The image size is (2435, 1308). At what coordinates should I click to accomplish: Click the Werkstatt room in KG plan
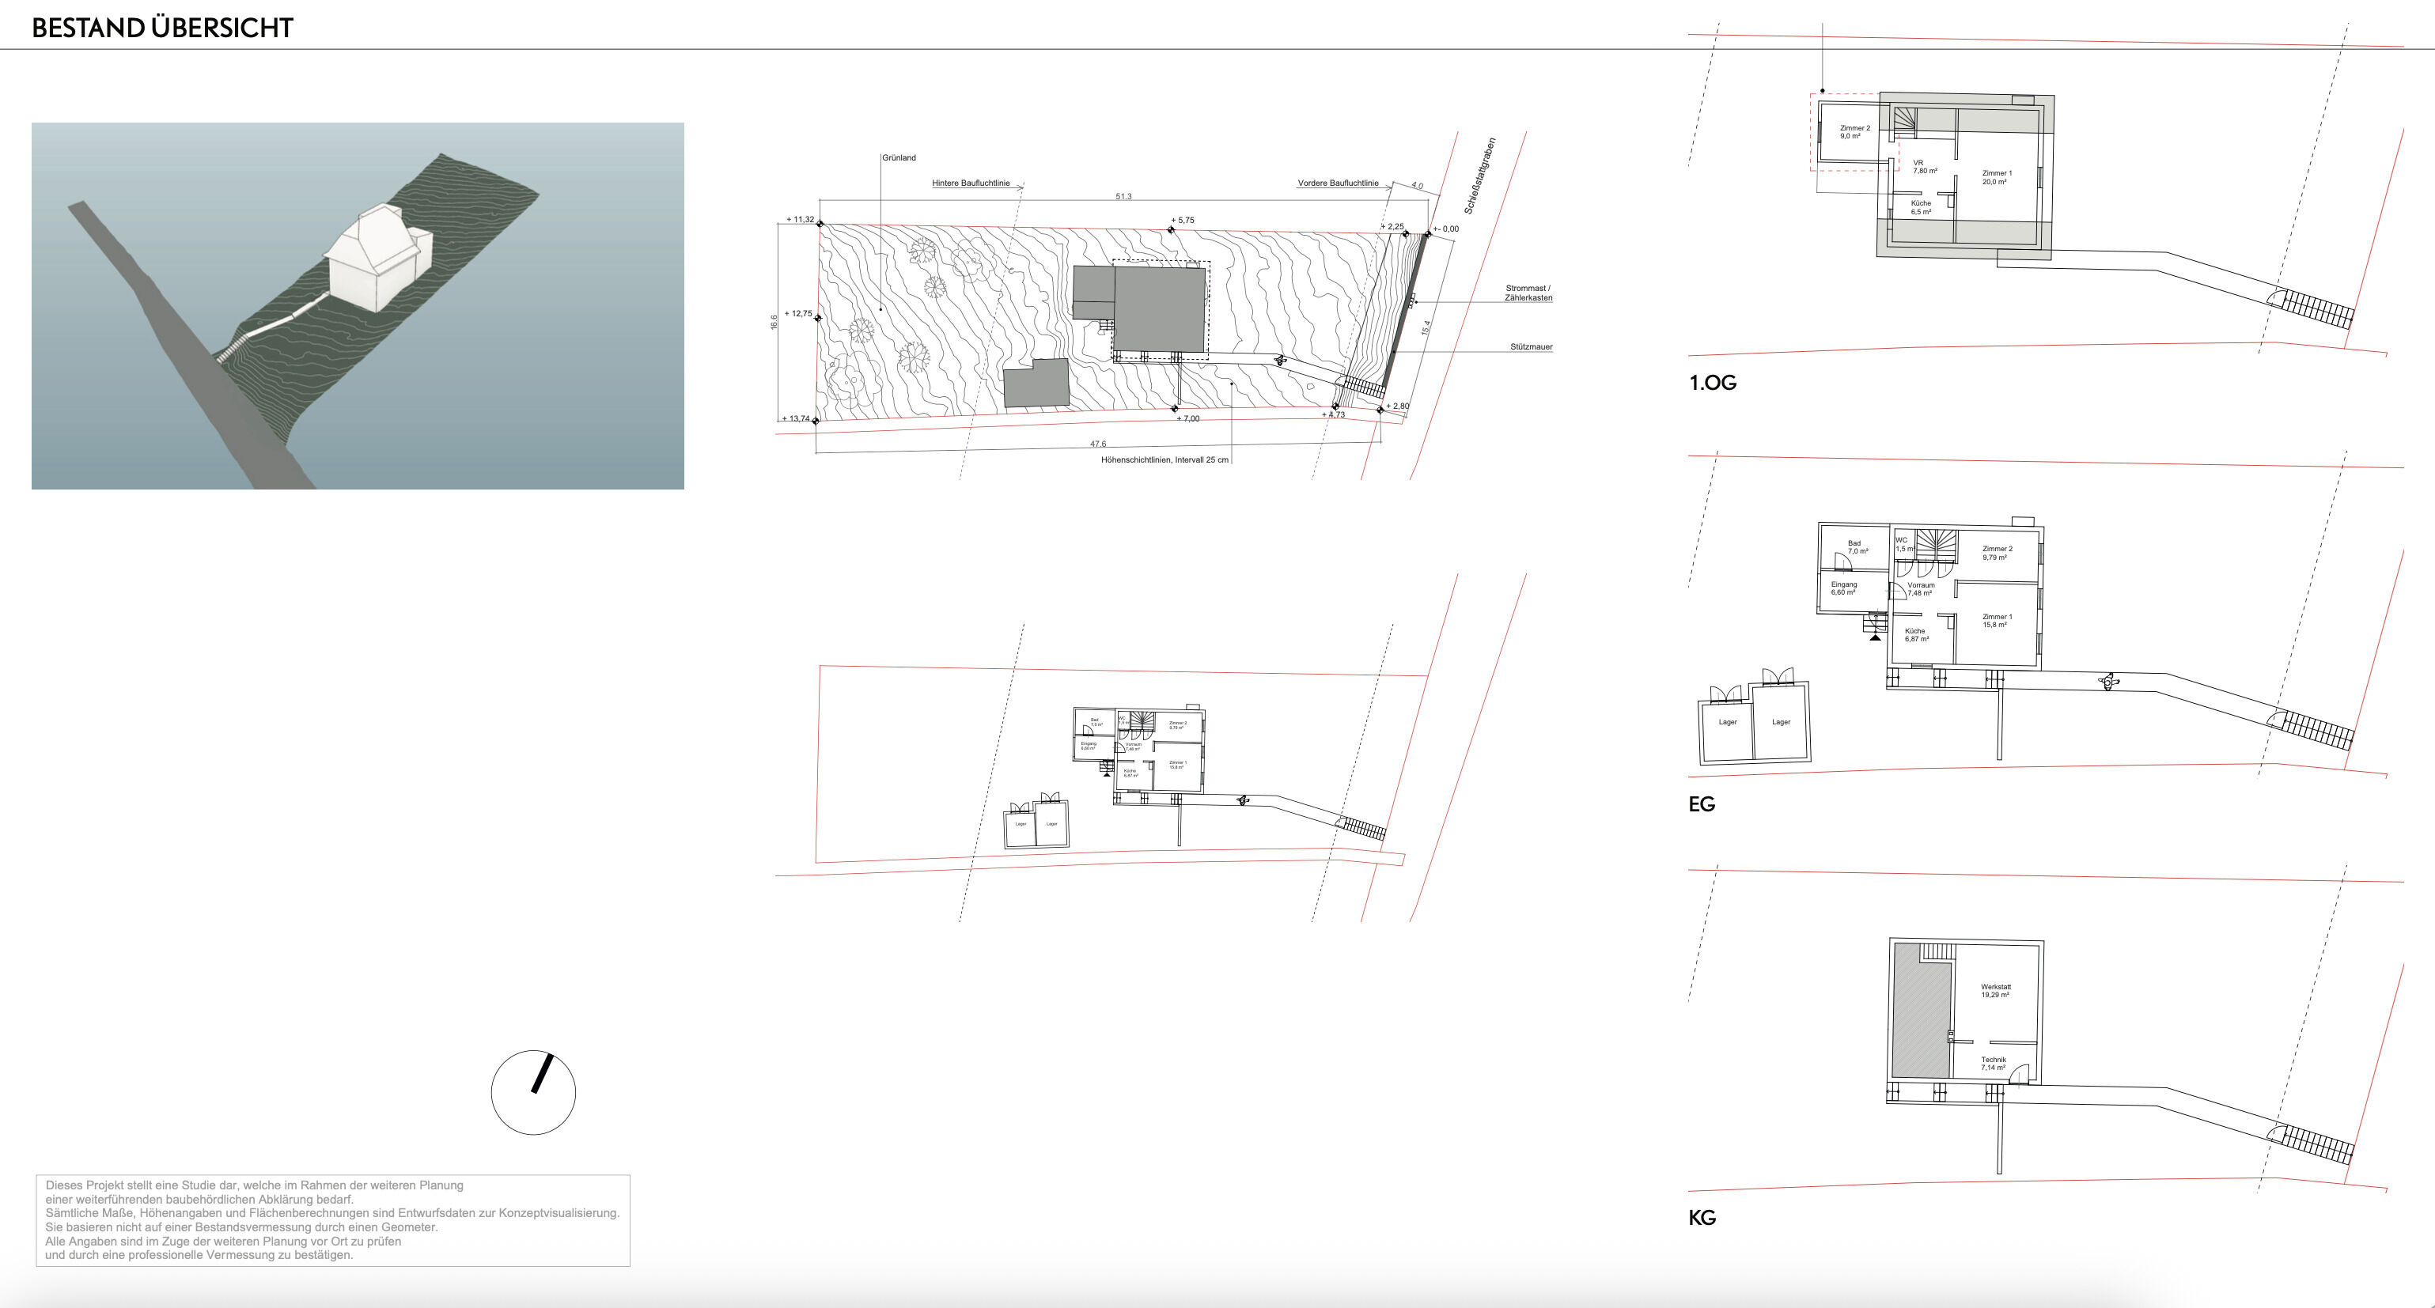[1995, 990]
